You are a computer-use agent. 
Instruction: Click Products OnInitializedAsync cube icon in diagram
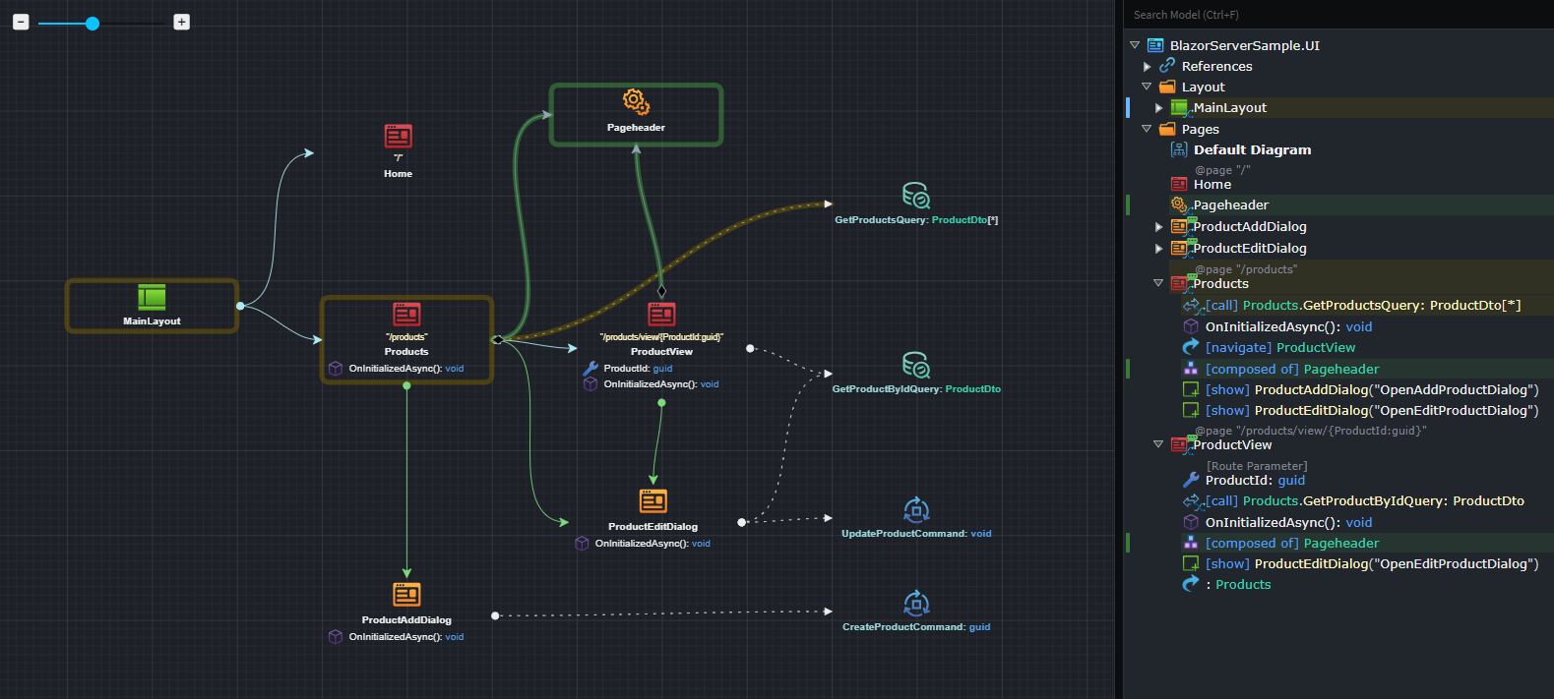click(x=336, y=369)
